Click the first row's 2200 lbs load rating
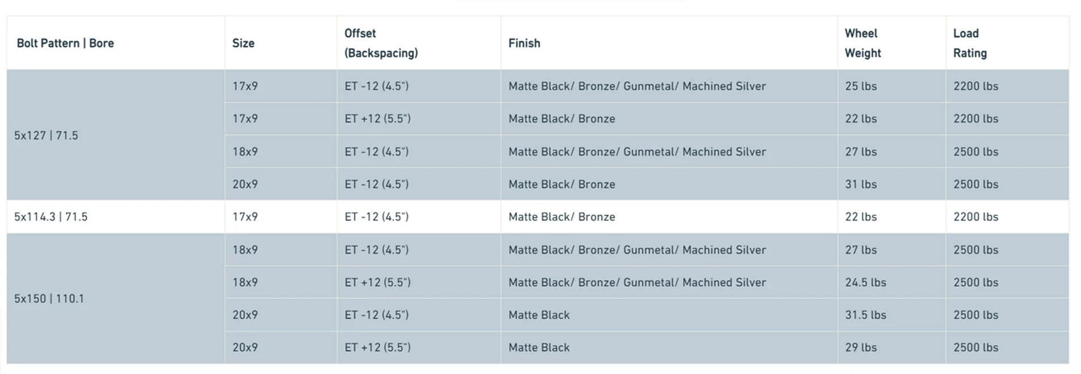This screenshot has width=1081, height=374. [x=975, y=86]
